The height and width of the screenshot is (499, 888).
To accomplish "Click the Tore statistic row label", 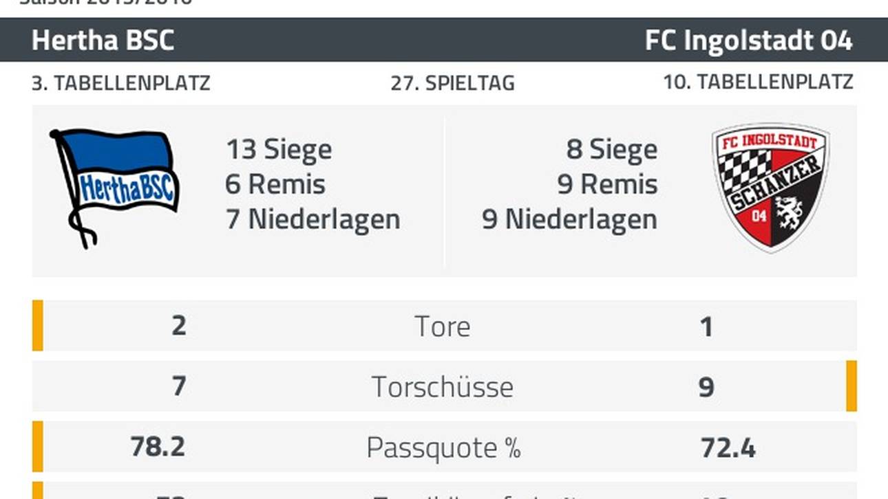I will point(443,326).
